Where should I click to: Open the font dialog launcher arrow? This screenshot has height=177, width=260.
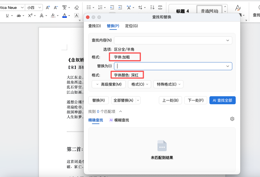pos(80,20)
